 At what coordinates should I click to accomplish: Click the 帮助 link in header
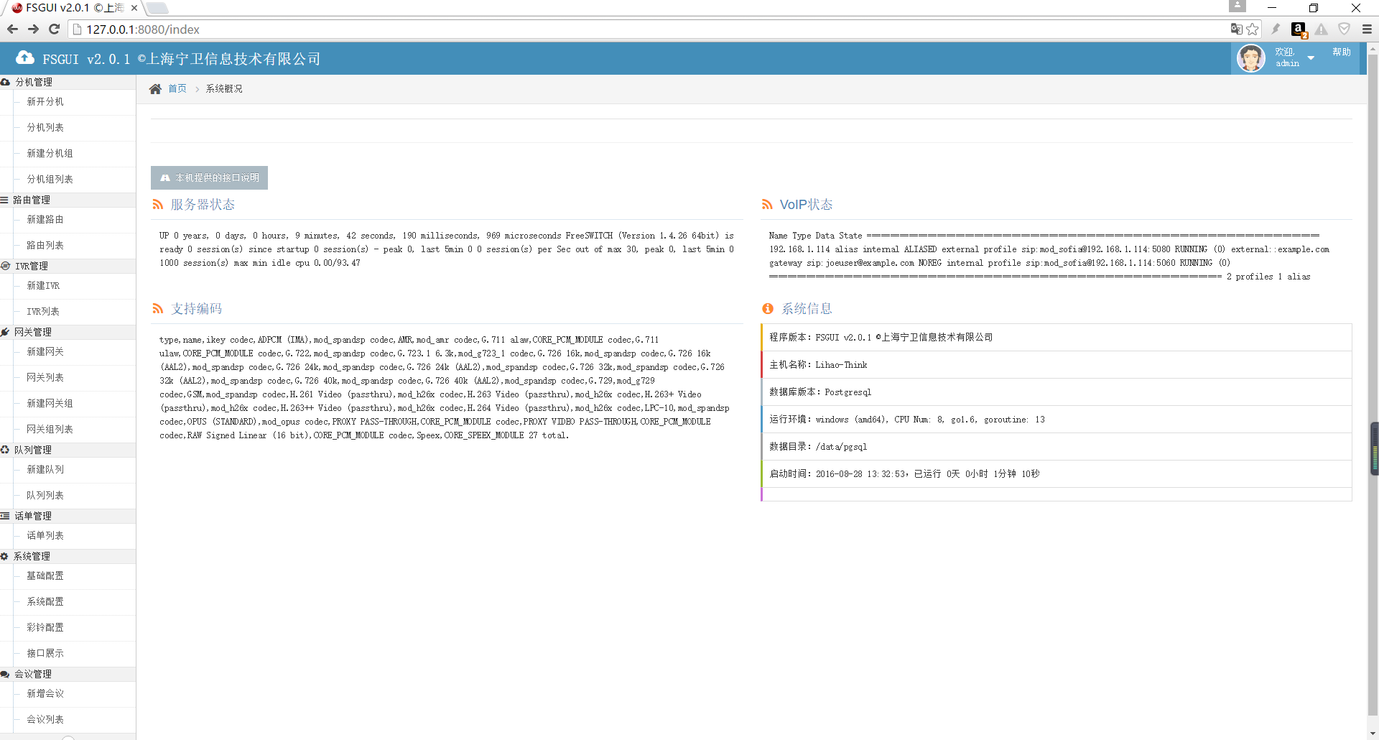(x=1341, y=52)
